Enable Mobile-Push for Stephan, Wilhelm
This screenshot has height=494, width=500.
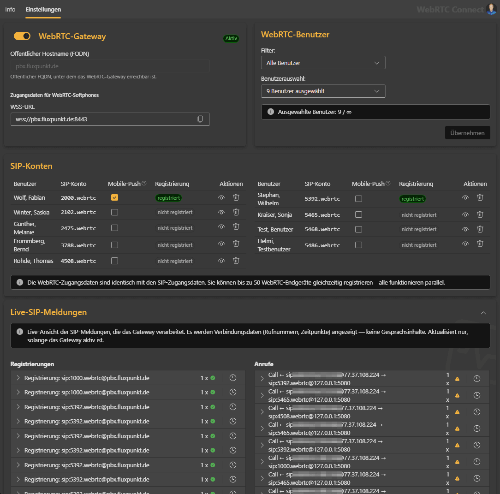point(358,199)
